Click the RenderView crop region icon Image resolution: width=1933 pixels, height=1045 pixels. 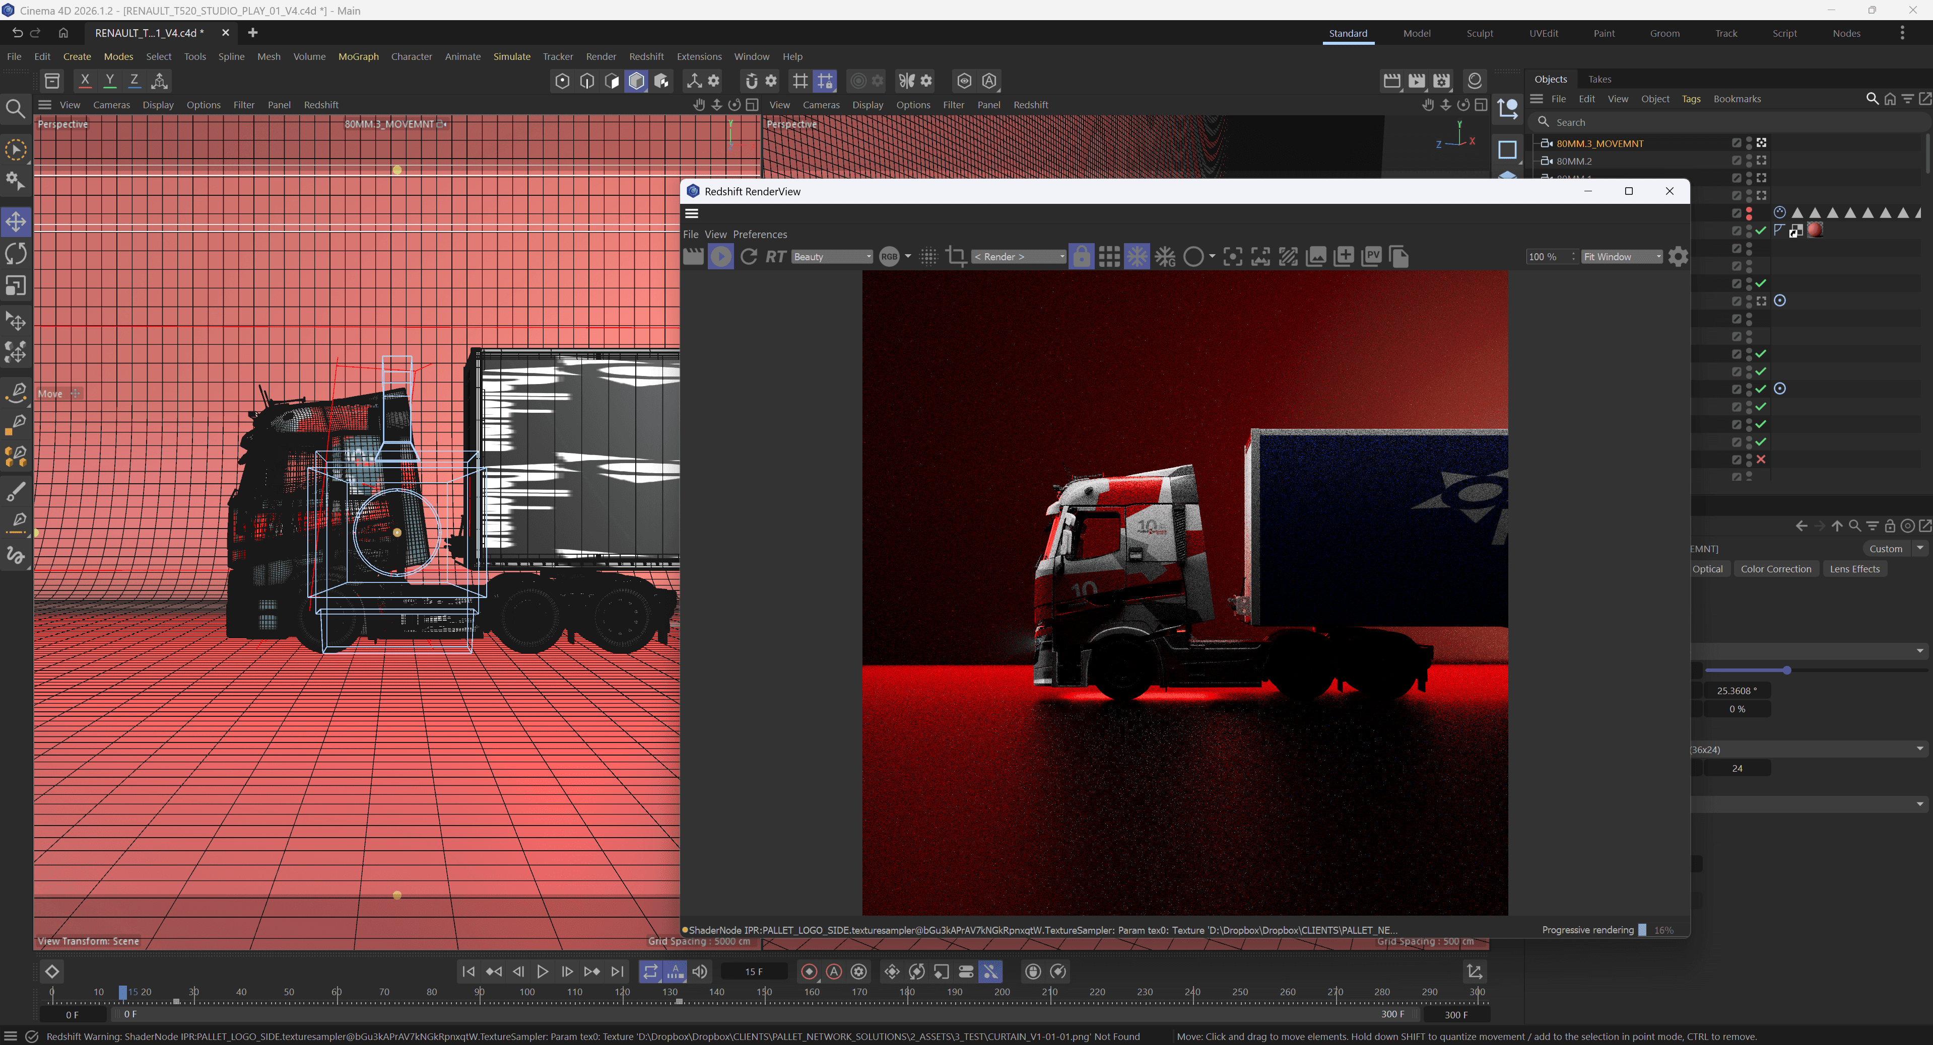point(955,256)
